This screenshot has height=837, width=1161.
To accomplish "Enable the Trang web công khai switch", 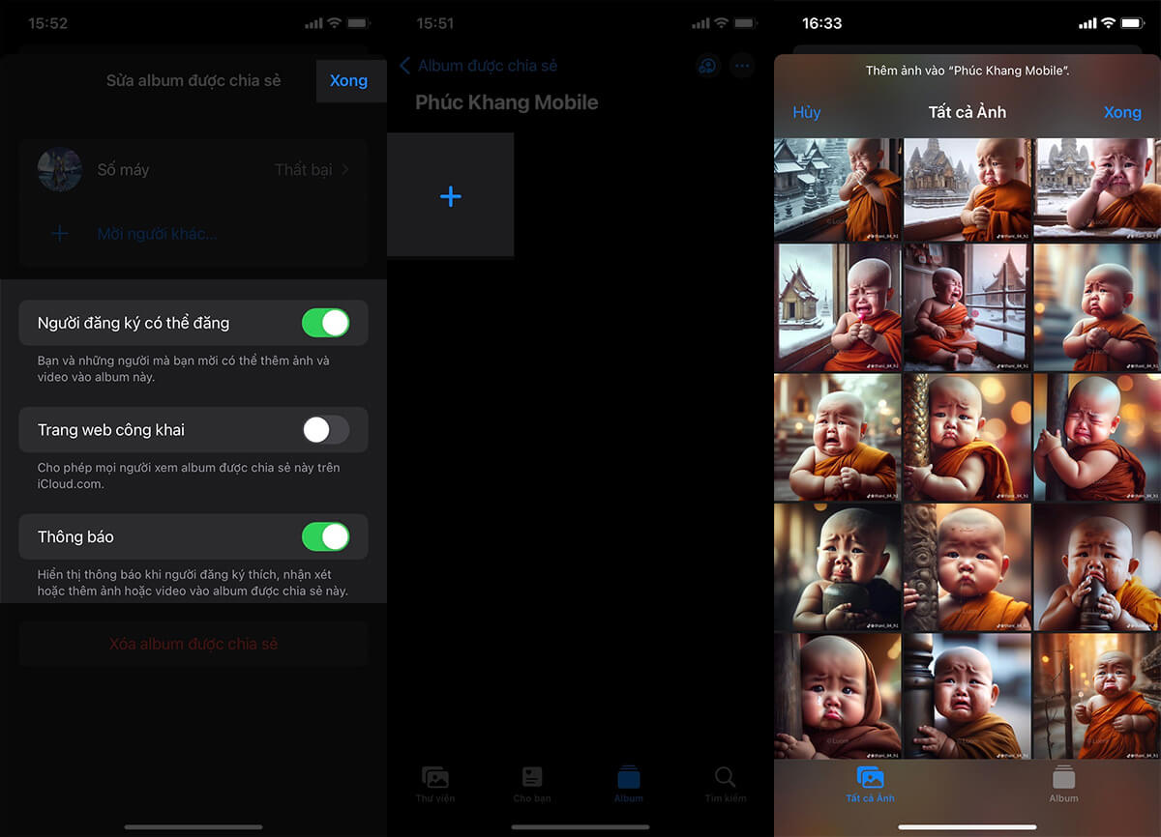I will pyautogui.click(x=325, y=430).
